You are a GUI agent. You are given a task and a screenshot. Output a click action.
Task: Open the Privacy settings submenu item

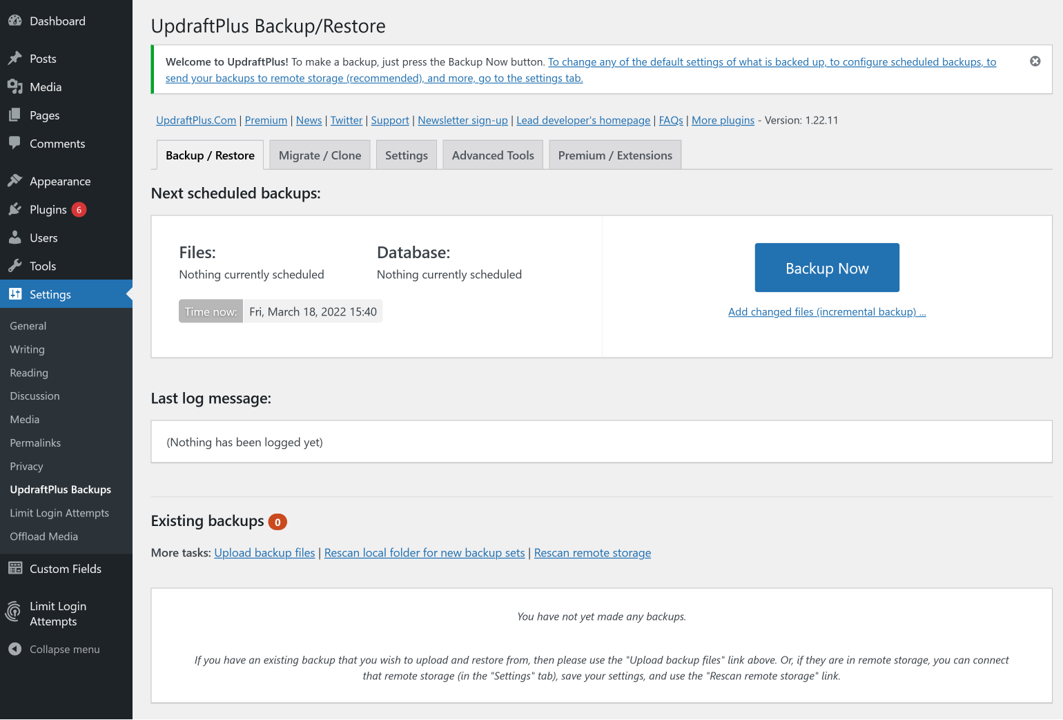(26, 467)
